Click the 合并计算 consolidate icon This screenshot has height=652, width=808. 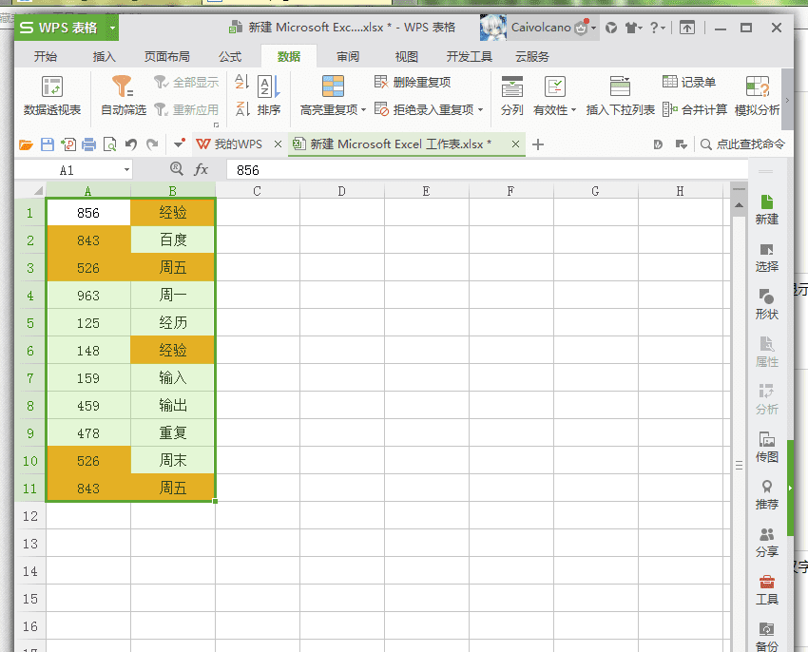coord(695,109)
